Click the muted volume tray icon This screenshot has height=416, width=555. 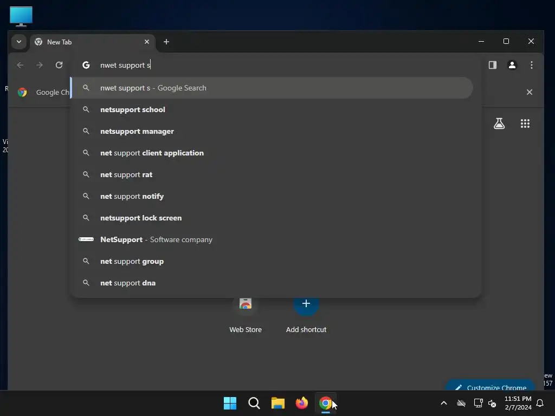pos(492,403)
